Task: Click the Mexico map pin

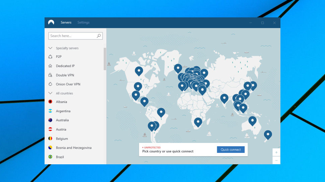Action: point(136,96)
